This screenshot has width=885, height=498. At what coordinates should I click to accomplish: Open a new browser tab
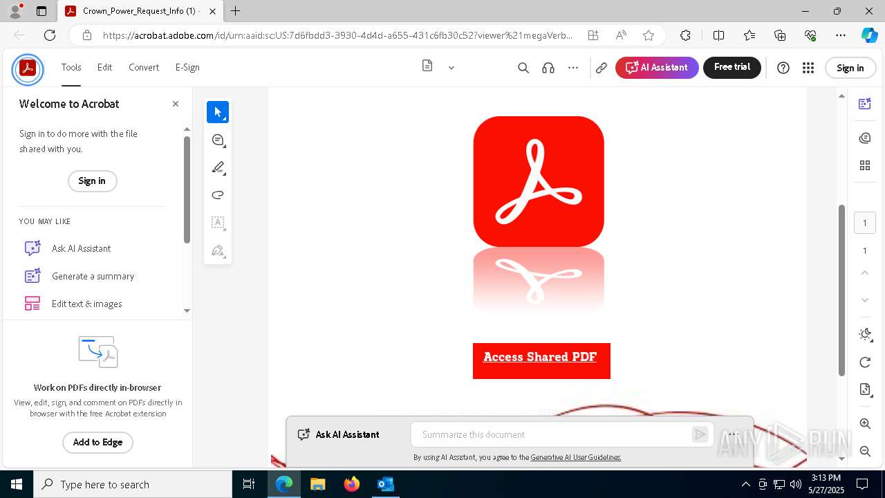click(236, 11)
